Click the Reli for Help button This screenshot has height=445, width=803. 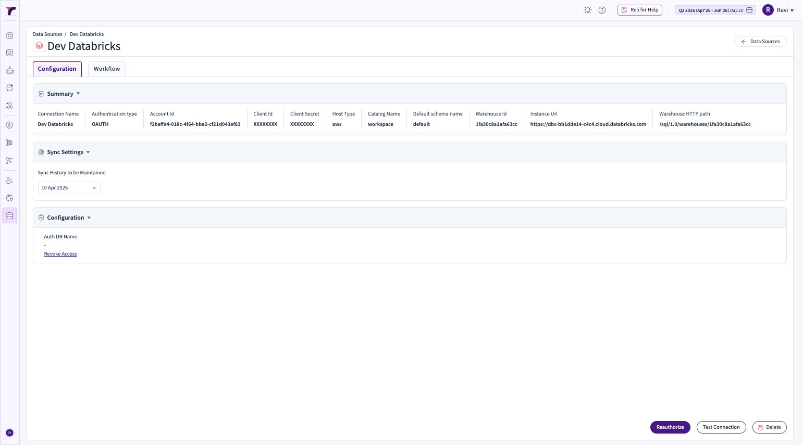pos(640,10)
